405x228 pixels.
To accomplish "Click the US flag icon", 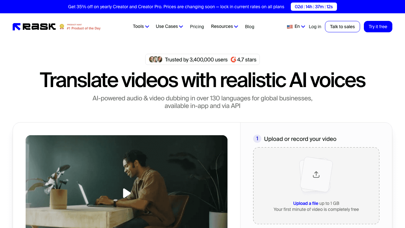I will pos(290,27).
